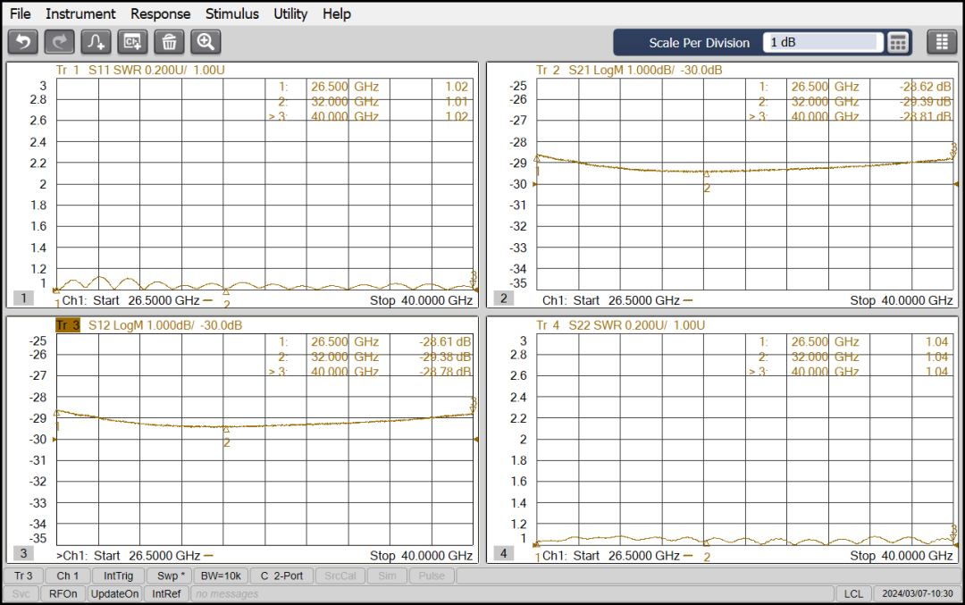Open the Help menu

[x=337, y=13]
